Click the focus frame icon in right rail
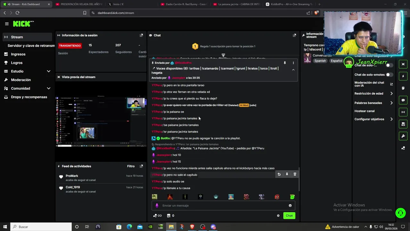Viewport: 410px width, 231px height. click(x=403, y=64)
